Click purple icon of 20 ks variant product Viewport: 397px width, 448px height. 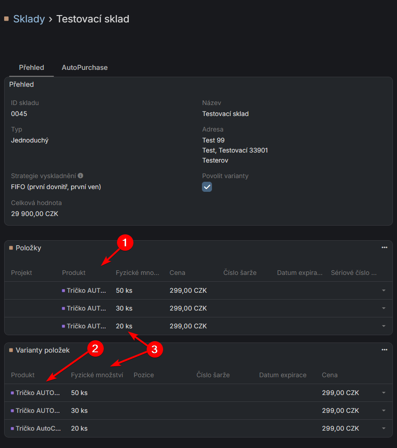click(12, 429)
